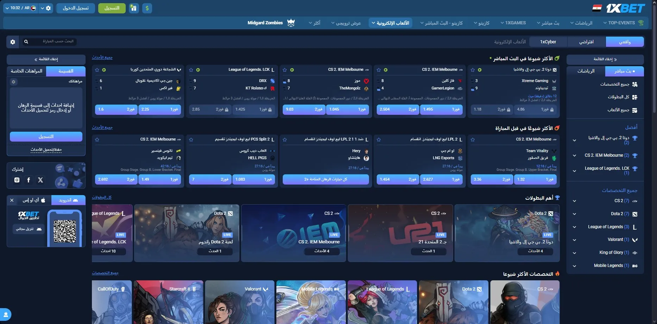Open the gift bonuses icon
Image resolution: width=657 pixels, height=324 pixels.
pos(133,8)
